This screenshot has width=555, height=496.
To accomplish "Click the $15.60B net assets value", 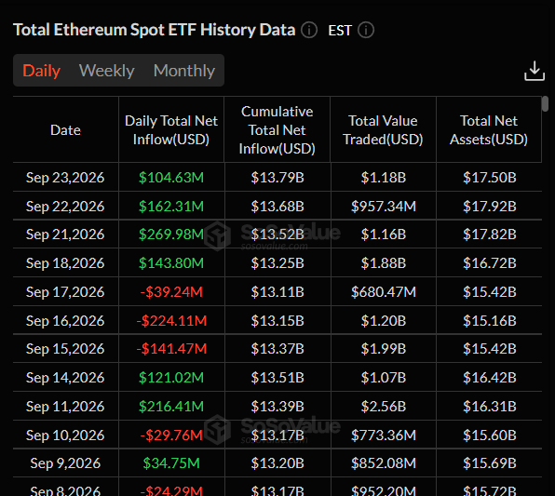I will click(x=490, y=436).
